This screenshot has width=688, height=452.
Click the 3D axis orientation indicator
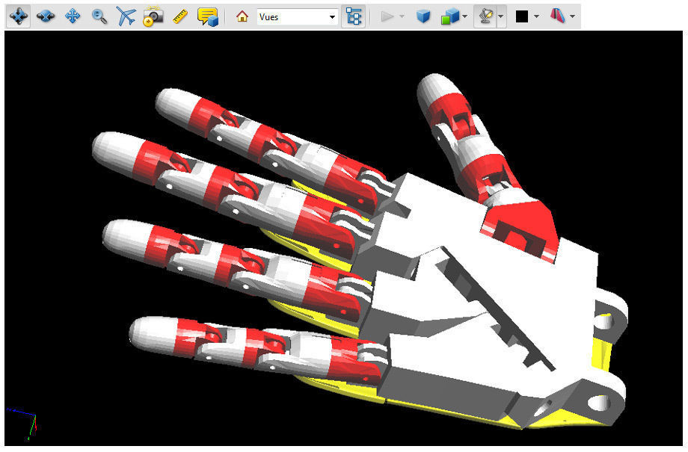point(22,424)
